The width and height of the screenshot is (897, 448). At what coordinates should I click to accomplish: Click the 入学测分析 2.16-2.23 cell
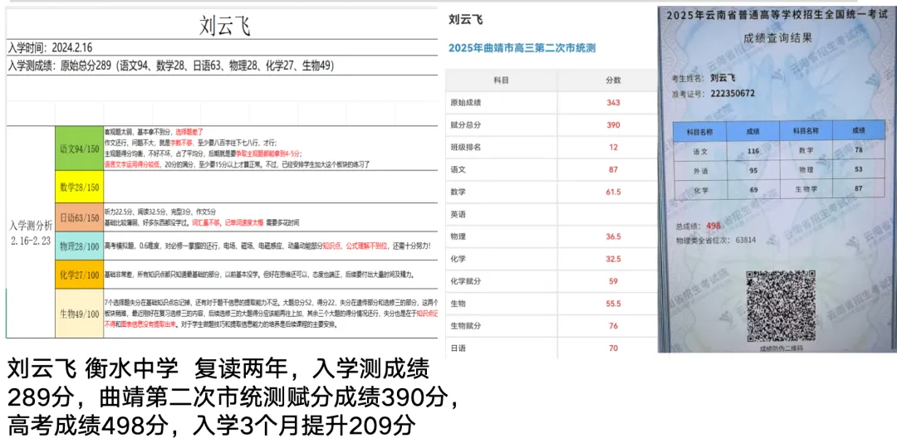coord(31,231)
